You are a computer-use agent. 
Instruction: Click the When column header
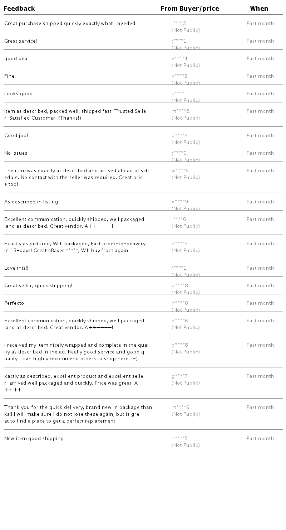(x=259, y=9)
